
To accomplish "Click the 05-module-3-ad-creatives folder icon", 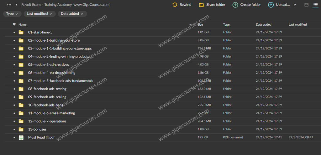I will click(x=21, y=65).
